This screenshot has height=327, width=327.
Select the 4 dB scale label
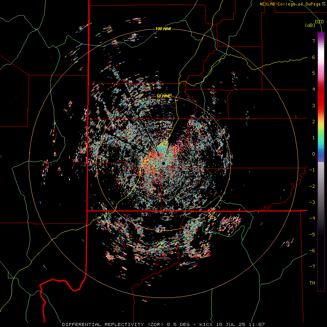pos(314,89)
